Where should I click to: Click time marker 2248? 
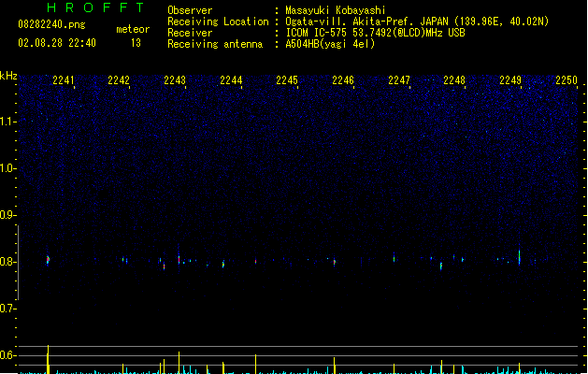point(454,80)
